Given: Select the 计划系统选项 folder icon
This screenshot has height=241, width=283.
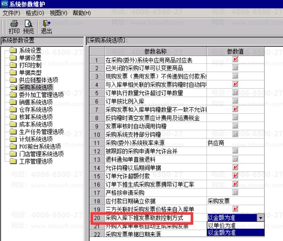Looking at the screenshot, I should pos(13,139).
